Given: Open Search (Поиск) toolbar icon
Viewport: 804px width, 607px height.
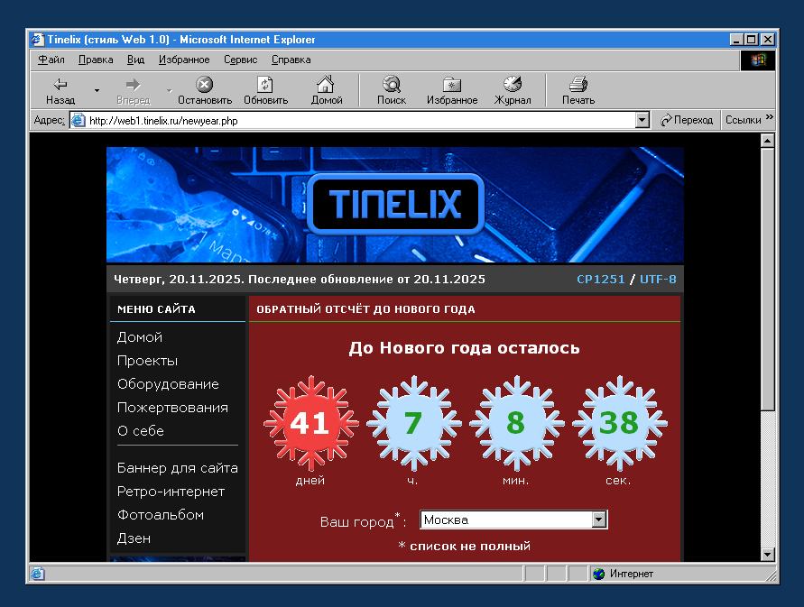Looking at the screenshot, I should coord(392,85).
